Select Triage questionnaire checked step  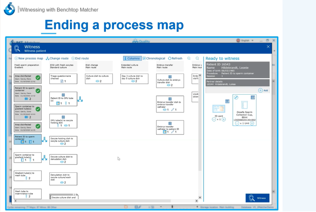pyautogui.click(x=63, y=79)
